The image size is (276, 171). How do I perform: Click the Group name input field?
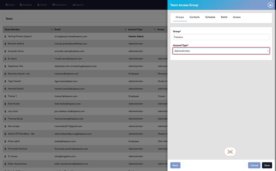(221, 37)
